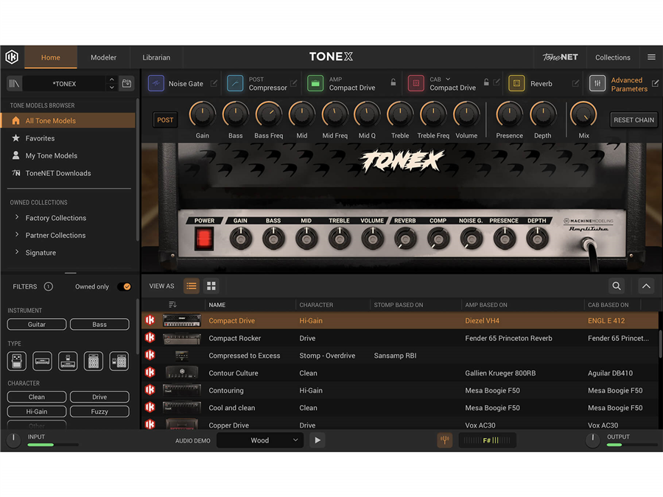Collapse the browser with the up chevron
Image resolution: width=663 pixels, height=497 pixels.
tap(646, 286)
